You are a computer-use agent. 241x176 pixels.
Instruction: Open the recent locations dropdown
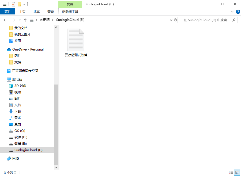[20, 20]
